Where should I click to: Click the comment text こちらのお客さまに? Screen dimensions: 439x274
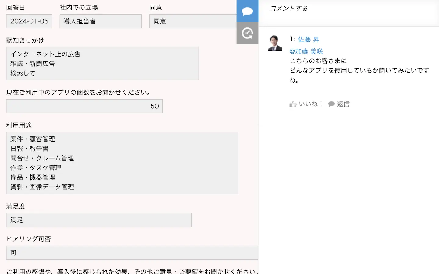pyautogui.click(x=318, y=61)
